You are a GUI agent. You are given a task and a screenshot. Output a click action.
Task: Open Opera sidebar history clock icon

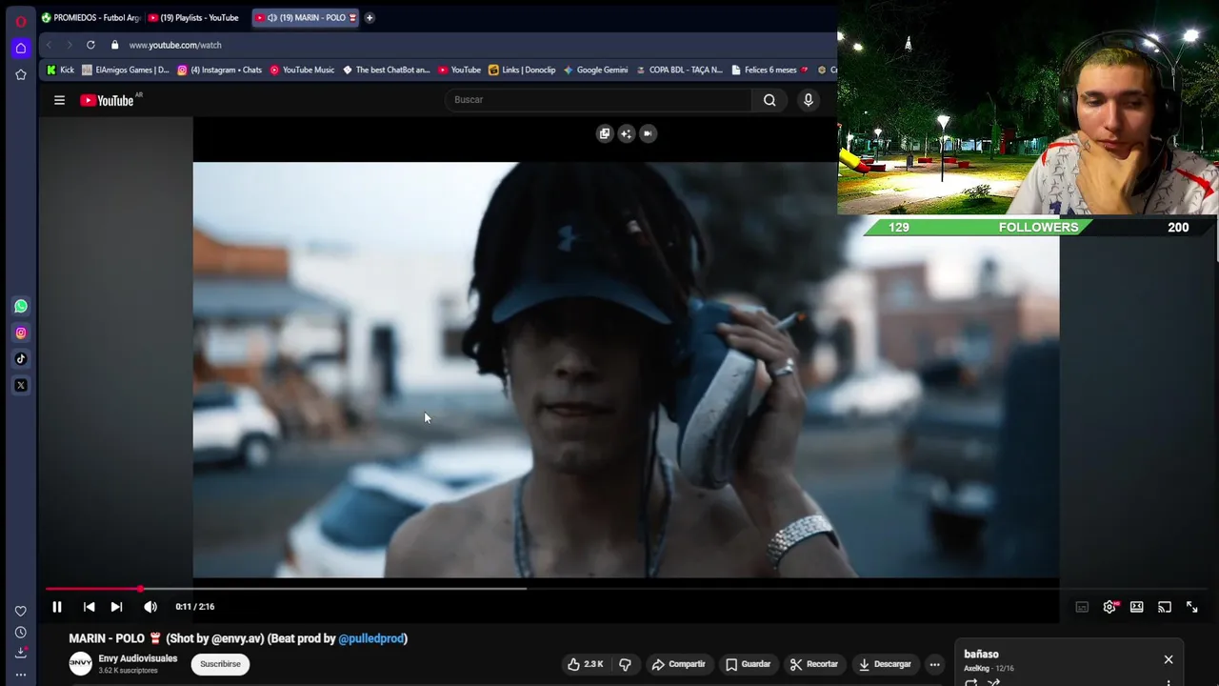click(x=21, y=633)
